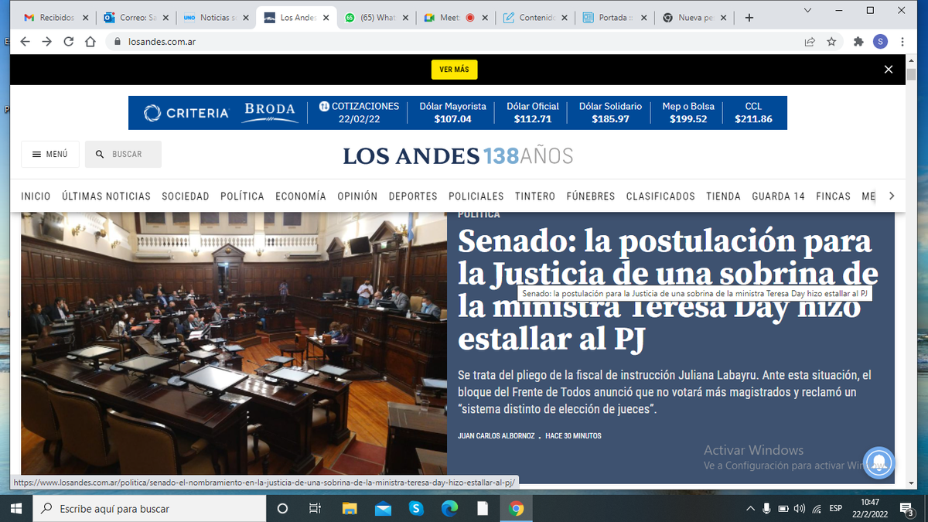Go to the TINTERO section

point(535,196)
